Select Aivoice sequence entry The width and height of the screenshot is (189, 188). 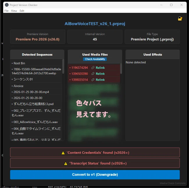coord(36,86)
